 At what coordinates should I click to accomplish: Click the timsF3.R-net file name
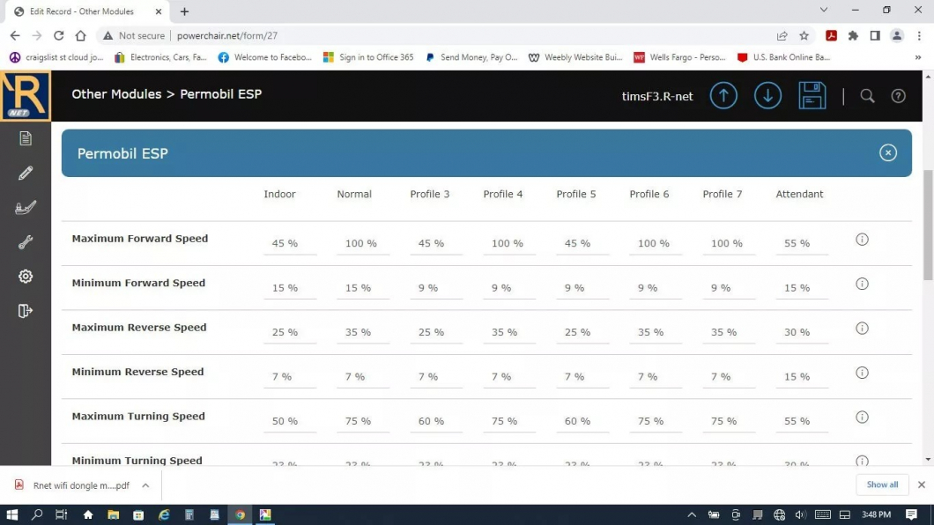(657, 96)
